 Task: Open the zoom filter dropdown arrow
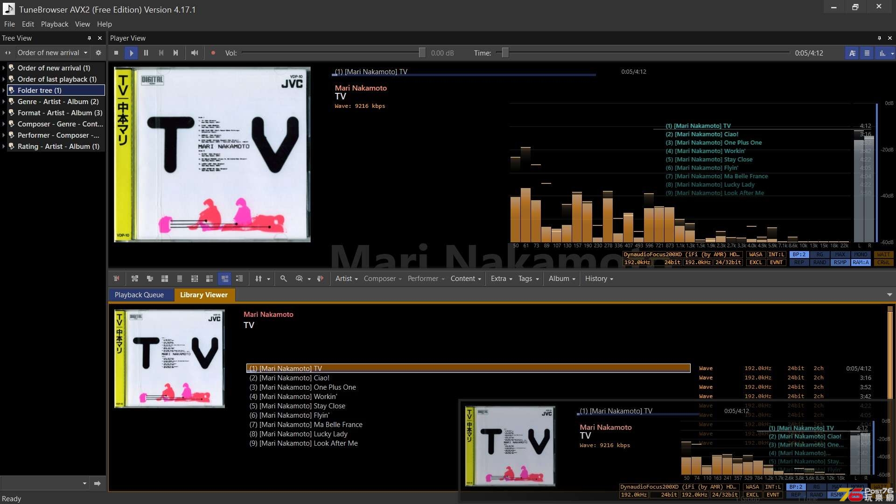[309, 279]
